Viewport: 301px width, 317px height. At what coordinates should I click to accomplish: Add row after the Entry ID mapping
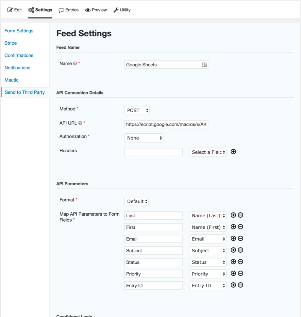(x=233, y=285)
